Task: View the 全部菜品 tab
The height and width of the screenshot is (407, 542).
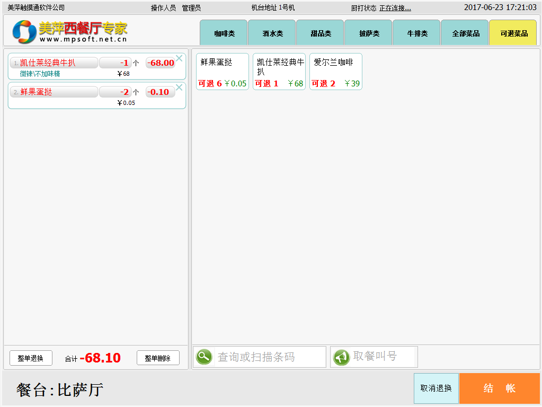Action: [x=465, y=33]
